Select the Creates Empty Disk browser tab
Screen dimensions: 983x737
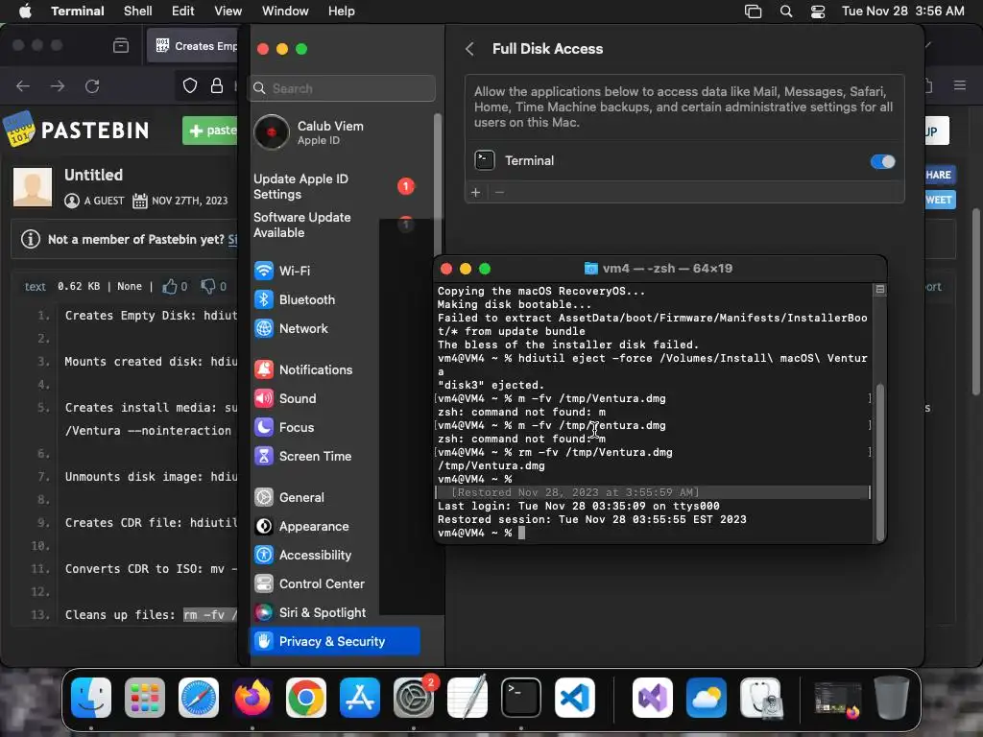click(x=192, y=46)
